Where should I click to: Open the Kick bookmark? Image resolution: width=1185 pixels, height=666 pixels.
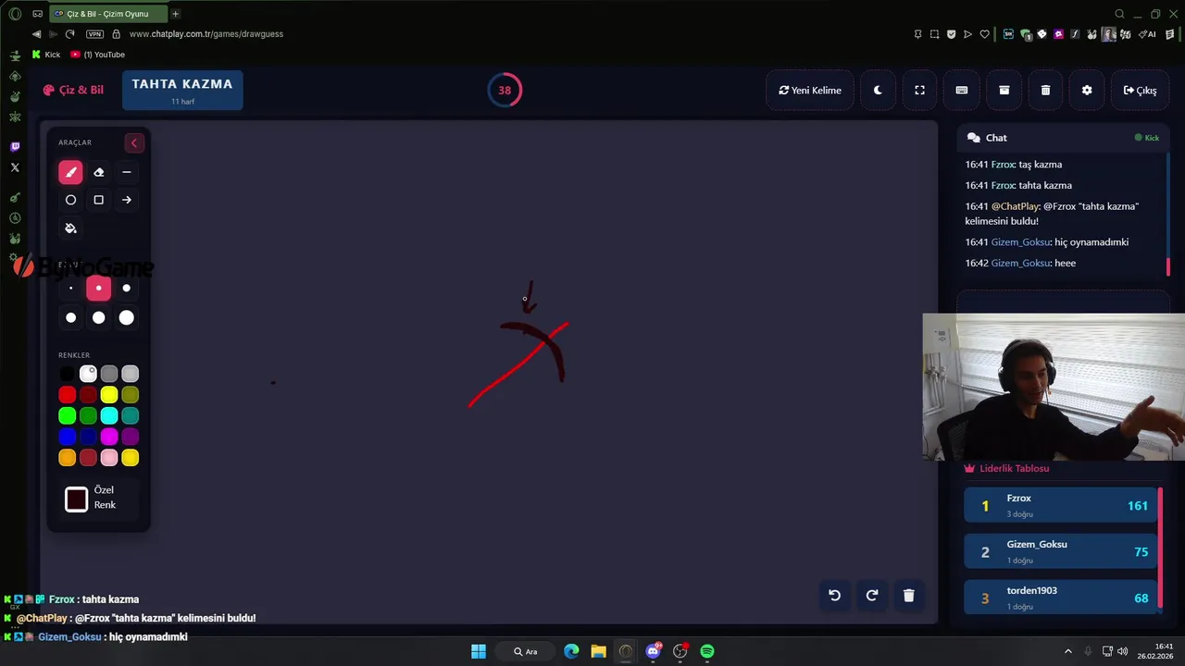pos(46,55)
